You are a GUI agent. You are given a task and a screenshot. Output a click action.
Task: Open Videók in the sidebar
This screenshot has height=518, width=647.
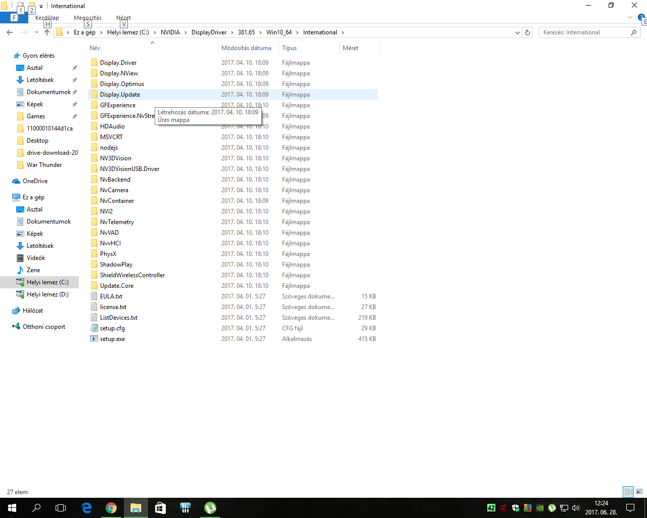[x=36, y=258]
